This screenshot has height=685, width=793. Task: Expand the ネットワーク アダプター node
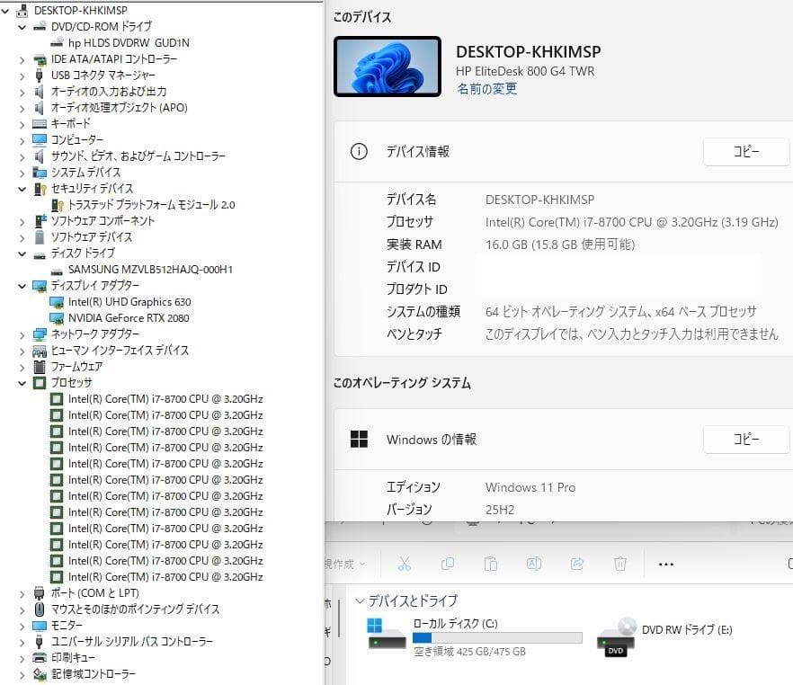(21, 334)
